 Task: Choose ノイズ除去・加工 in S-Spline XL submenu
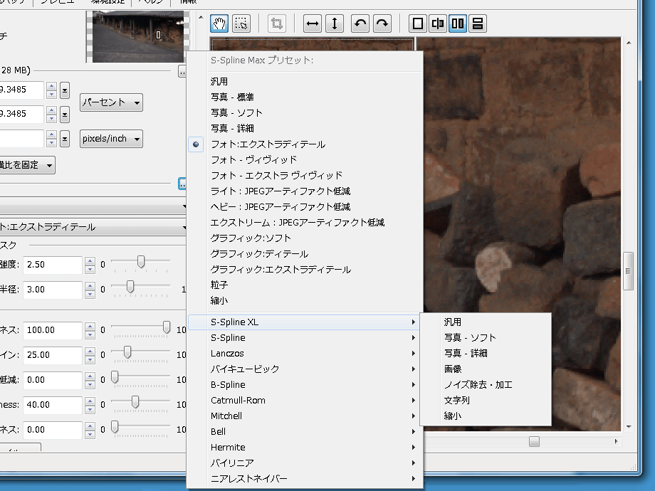click(x=478, y=384)
